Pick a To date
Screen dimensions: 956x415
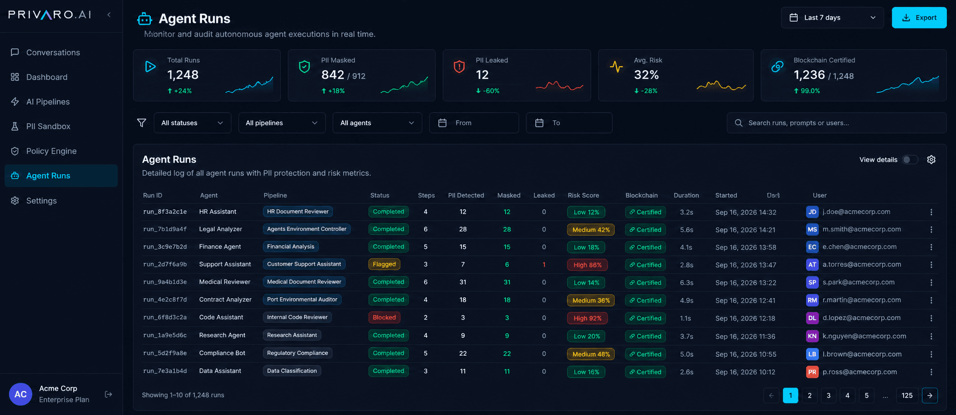pos(569,123)
